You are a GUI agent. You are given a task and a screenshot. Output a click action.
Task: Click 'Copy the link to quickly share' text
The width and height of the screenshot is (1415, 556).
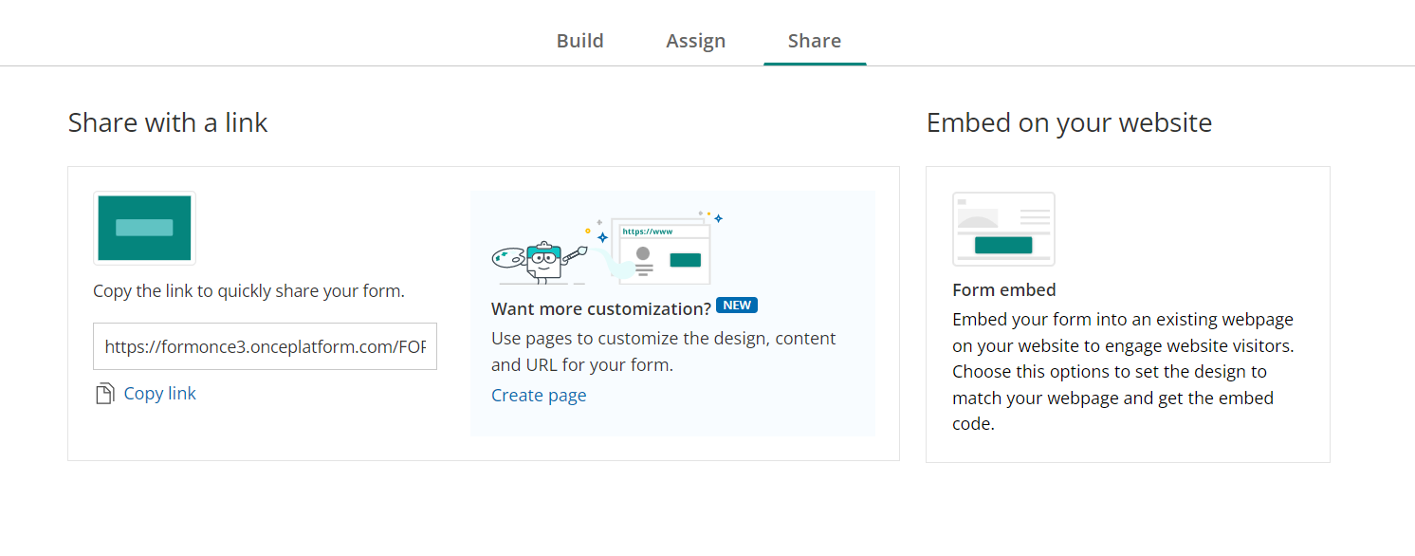coord(248,291)
